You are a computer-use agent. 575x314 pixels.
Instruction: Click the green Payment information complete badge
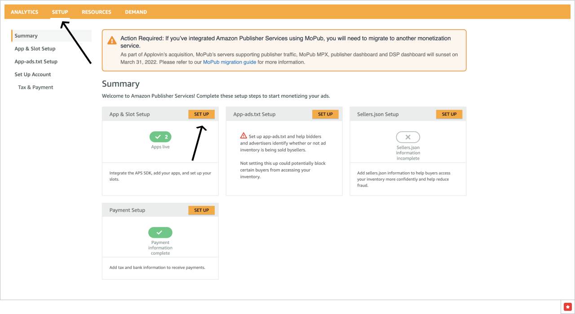160,232
